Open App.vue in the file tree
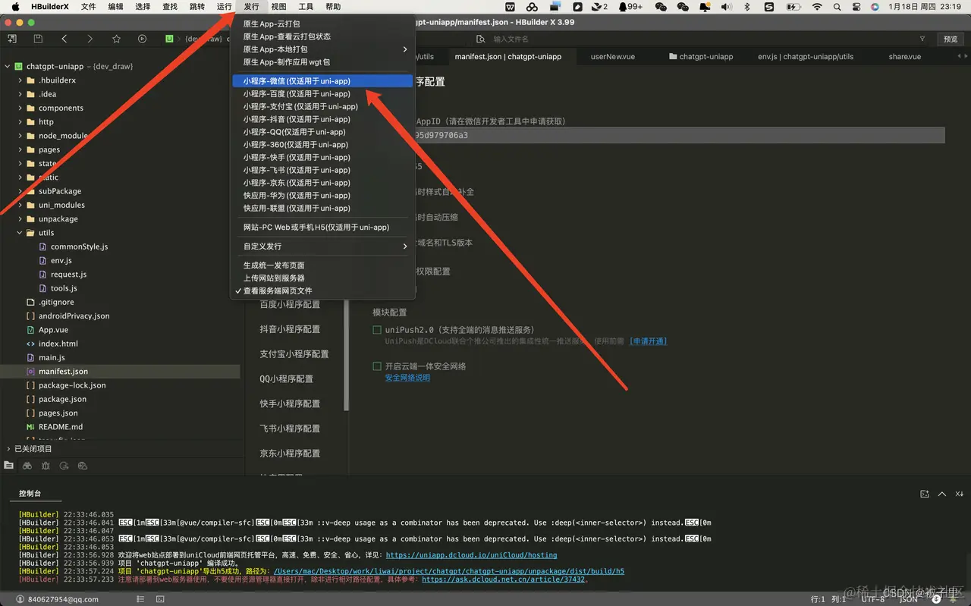 coord(53,330)
